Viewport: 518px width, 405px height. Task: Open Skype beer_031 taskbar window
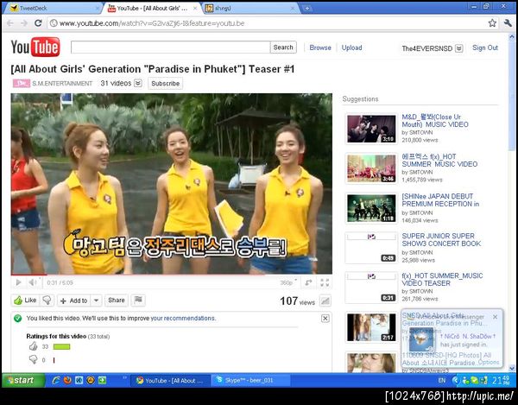250,381
